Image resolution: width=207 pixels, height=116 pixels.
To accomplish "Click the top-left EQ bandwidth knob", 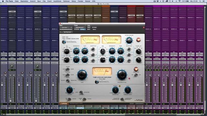I will click(76, 51).
